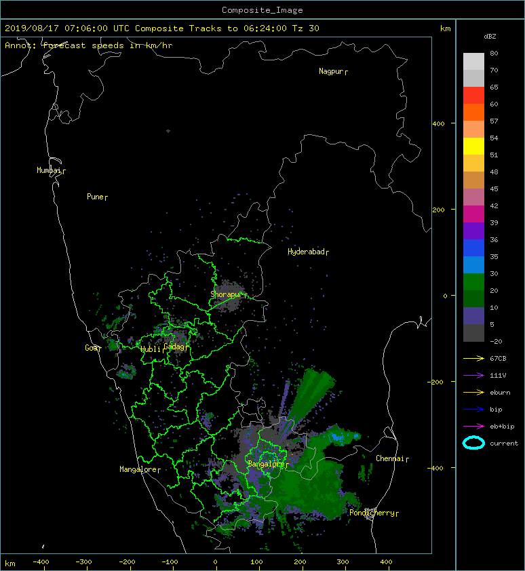The image size is (525, 571).
Task: Click the 100 tick on the horizontal axis
Action: tap(256, 562)
